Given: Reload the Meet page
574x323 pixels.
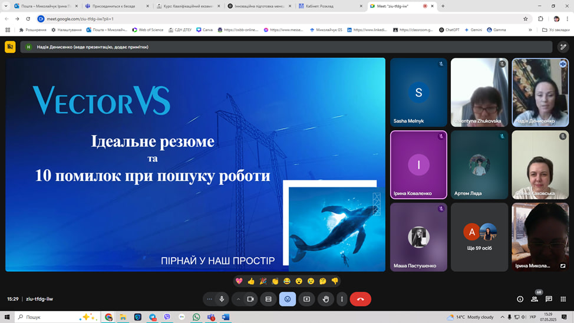Looking at the screenshot, I should 28,19.
